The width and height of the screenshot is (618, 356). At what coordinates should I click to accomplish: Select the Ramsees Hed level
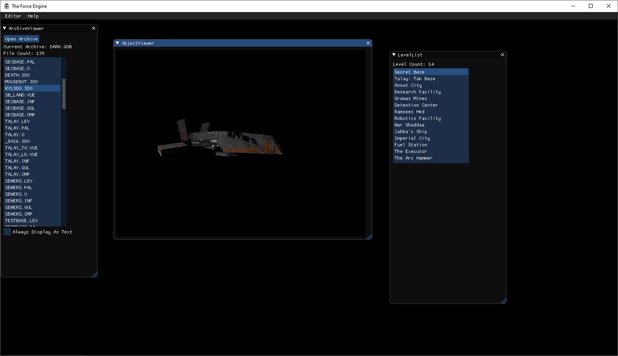[430, 112]
